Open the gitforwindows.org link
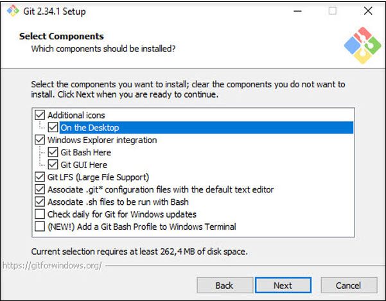This screenshot has height=301, width=386. (x=51, y=264)
